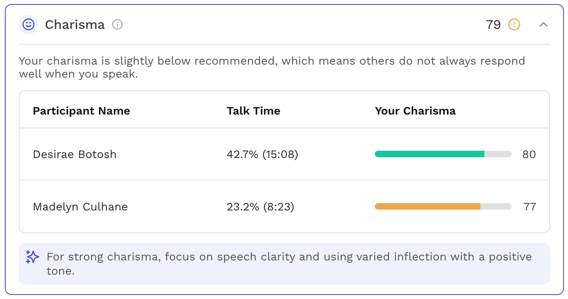Click the 42.7% (15:08) talk time

click(262, 154)
